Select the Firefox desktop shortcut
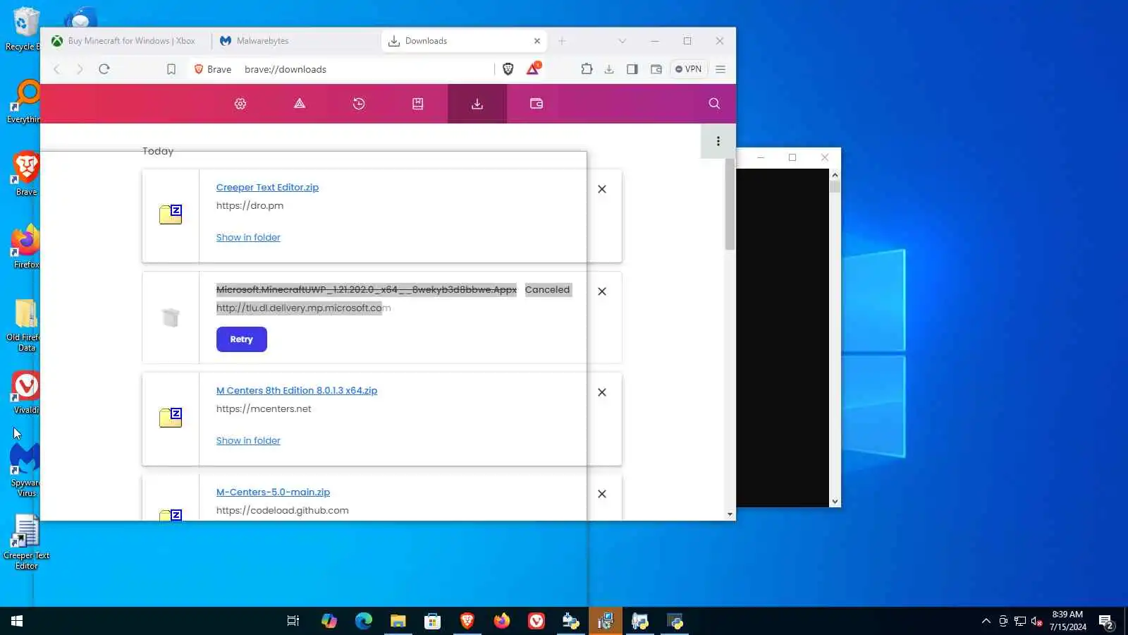The image size is (1128, 635). click(26, 246)
